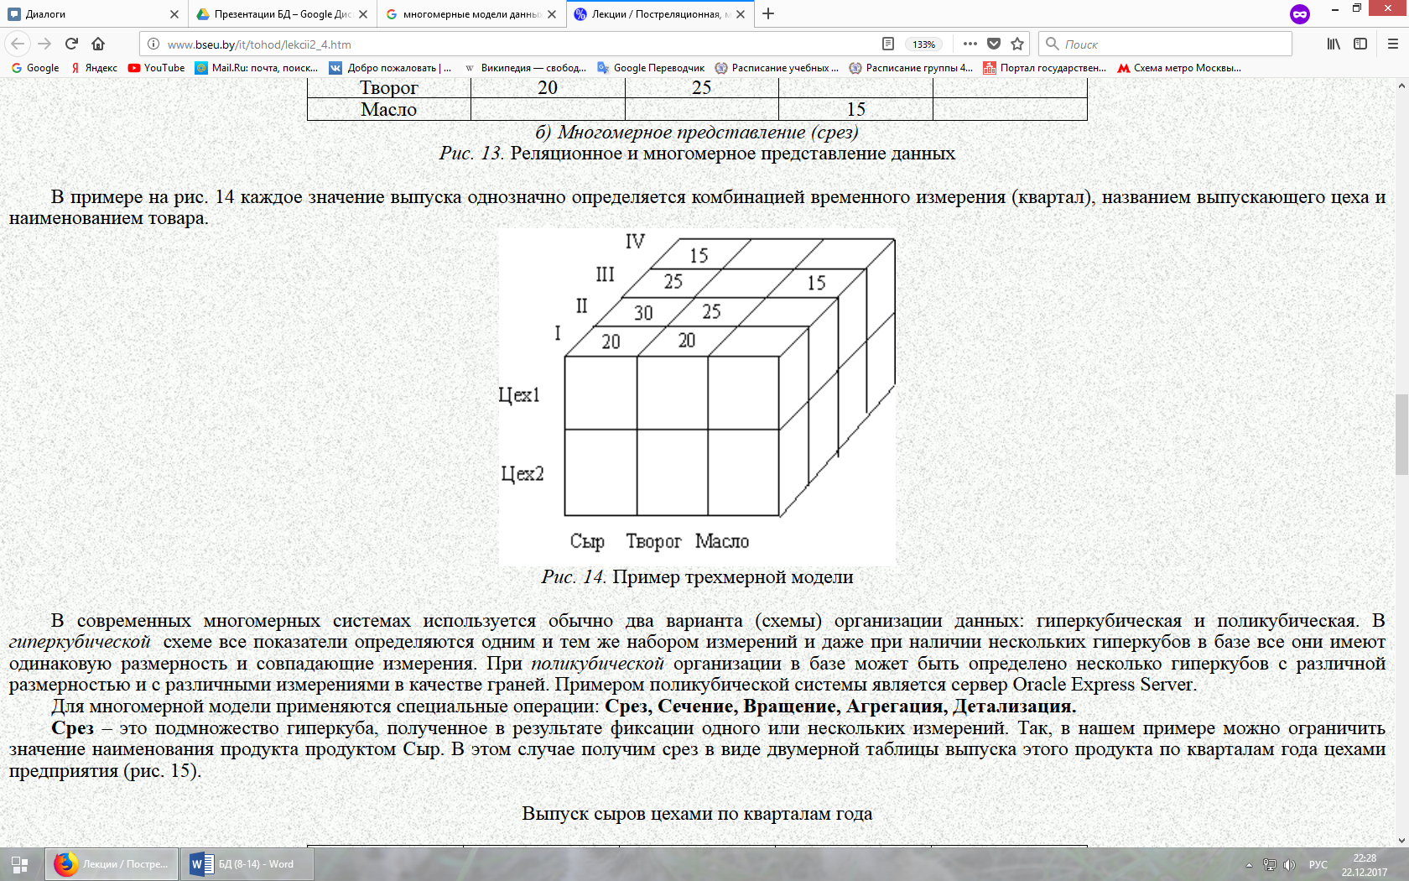Open the clock showing 22:28
Screen dimensions: 1409x881
click(1365, 865)
